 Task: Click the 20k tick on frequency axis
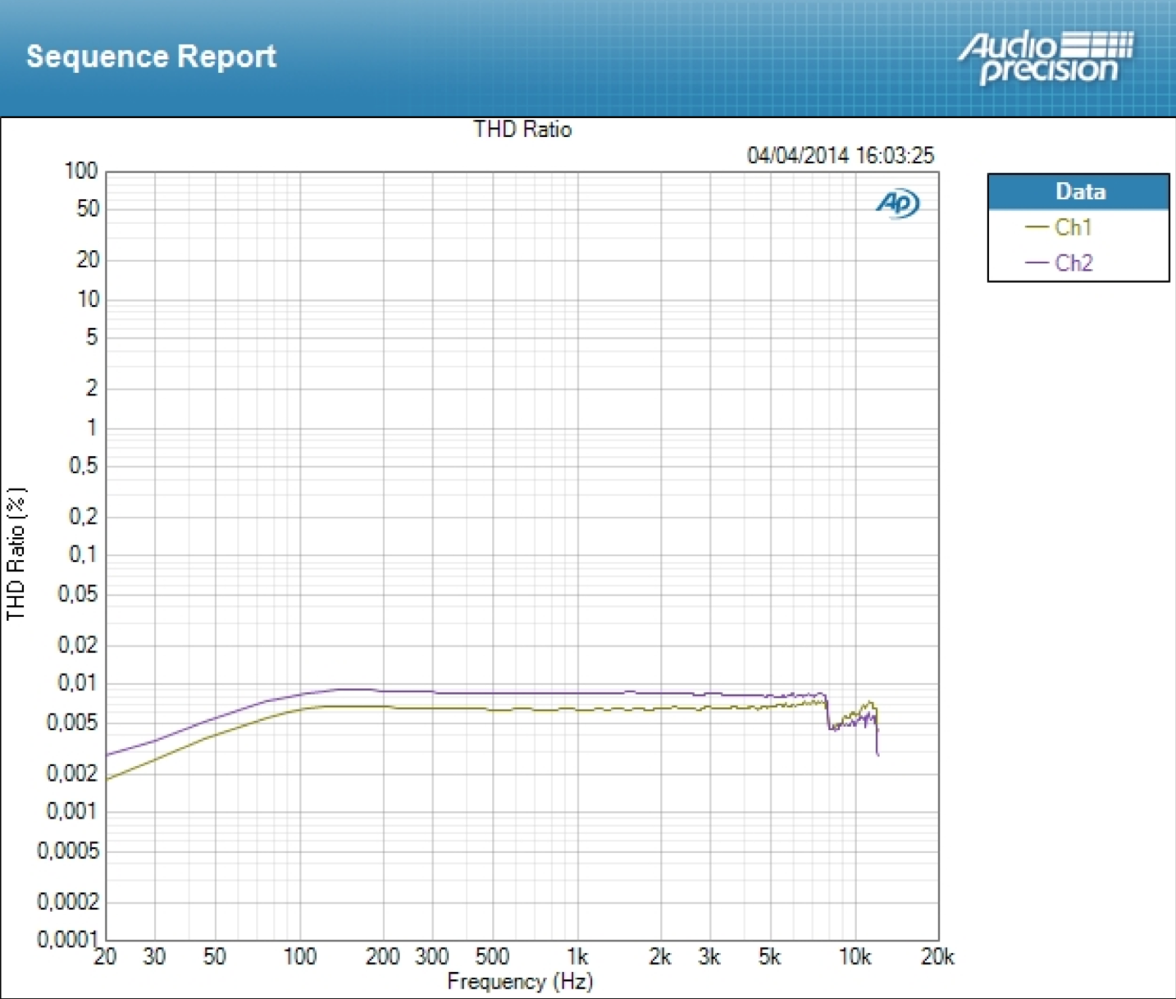click(x=937, y=956)
